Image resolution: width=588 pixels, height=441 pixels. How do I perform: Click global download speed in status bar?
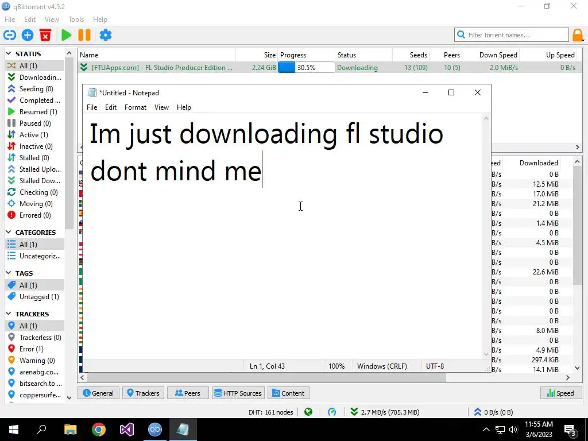pyautogui.click(x=385, y=412)
